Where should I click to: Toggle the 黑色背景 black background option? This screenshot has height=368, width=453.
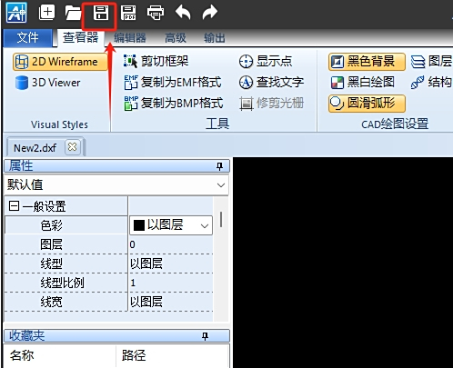tap(367, 62)
